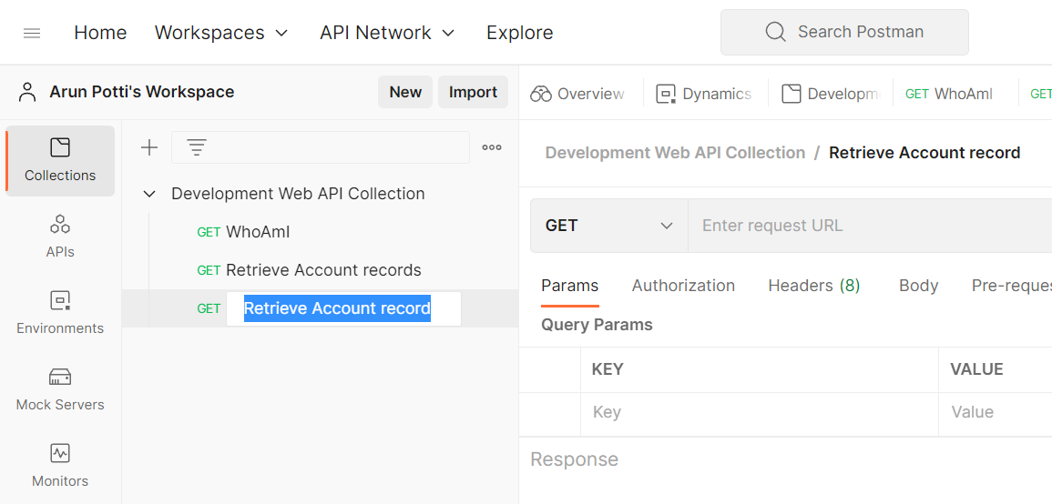The image size is (1052, 504).
Task: Open the Overview tab
Action: tap(578, 94)
